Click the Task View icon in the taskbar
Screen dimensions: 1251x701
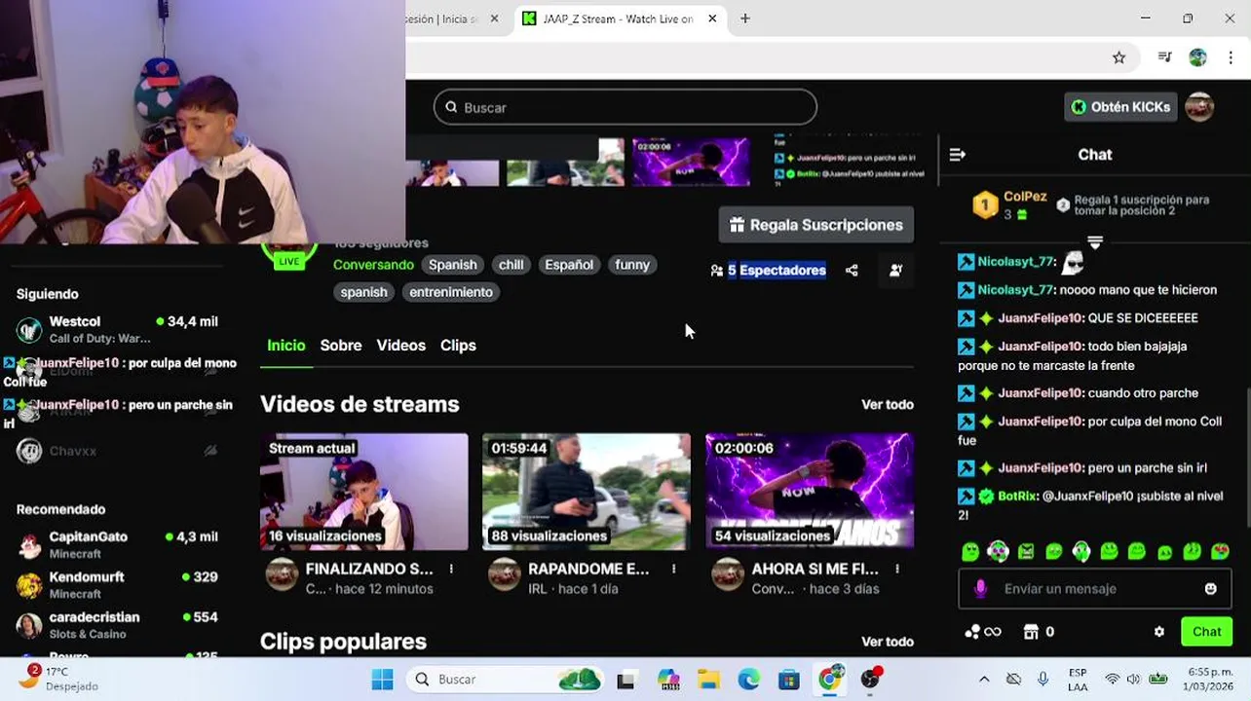click(625, 680)
